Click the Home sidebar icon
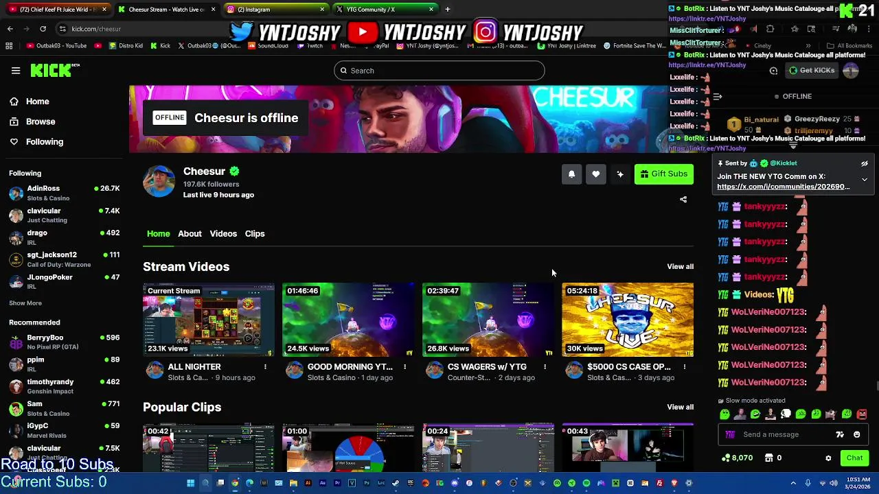The width and height of the screenshot is (879, 494). [x=14, y=102]
